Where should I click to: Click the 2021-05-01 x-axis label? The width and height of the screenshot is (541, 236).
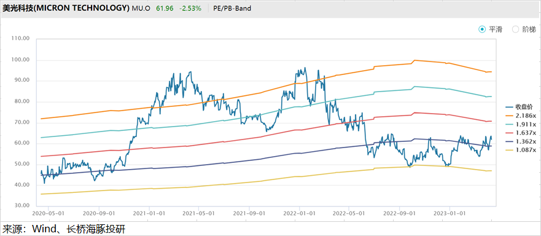click(x=199, y=213)
